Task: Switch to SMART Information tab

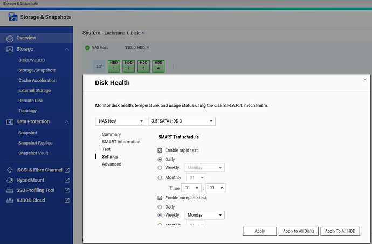Action: (121, 142)
